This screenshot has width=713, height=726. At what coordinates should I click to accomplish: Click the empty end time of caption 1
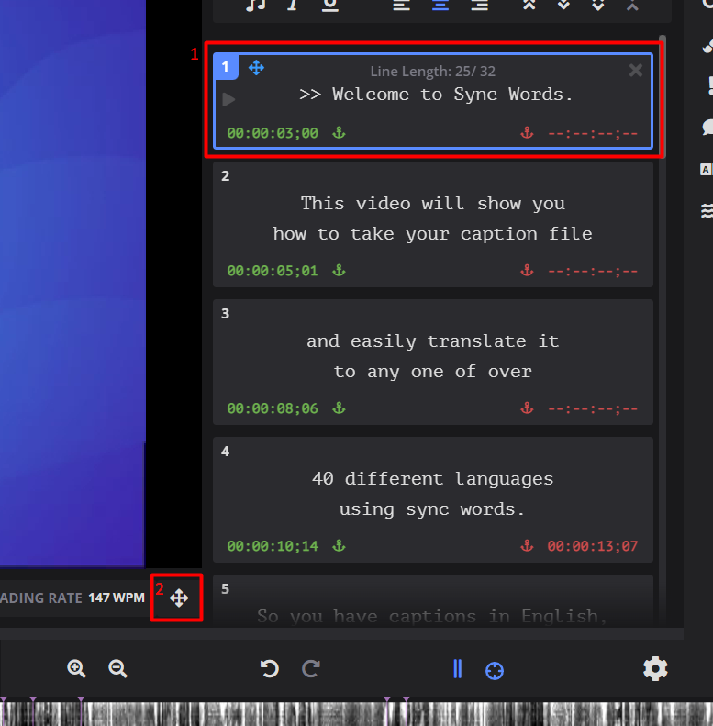tap(593, 133)
